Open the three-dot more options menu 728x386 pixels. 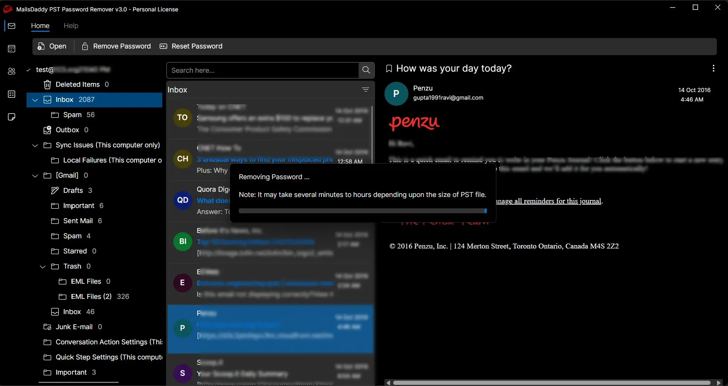pos(713,68)
